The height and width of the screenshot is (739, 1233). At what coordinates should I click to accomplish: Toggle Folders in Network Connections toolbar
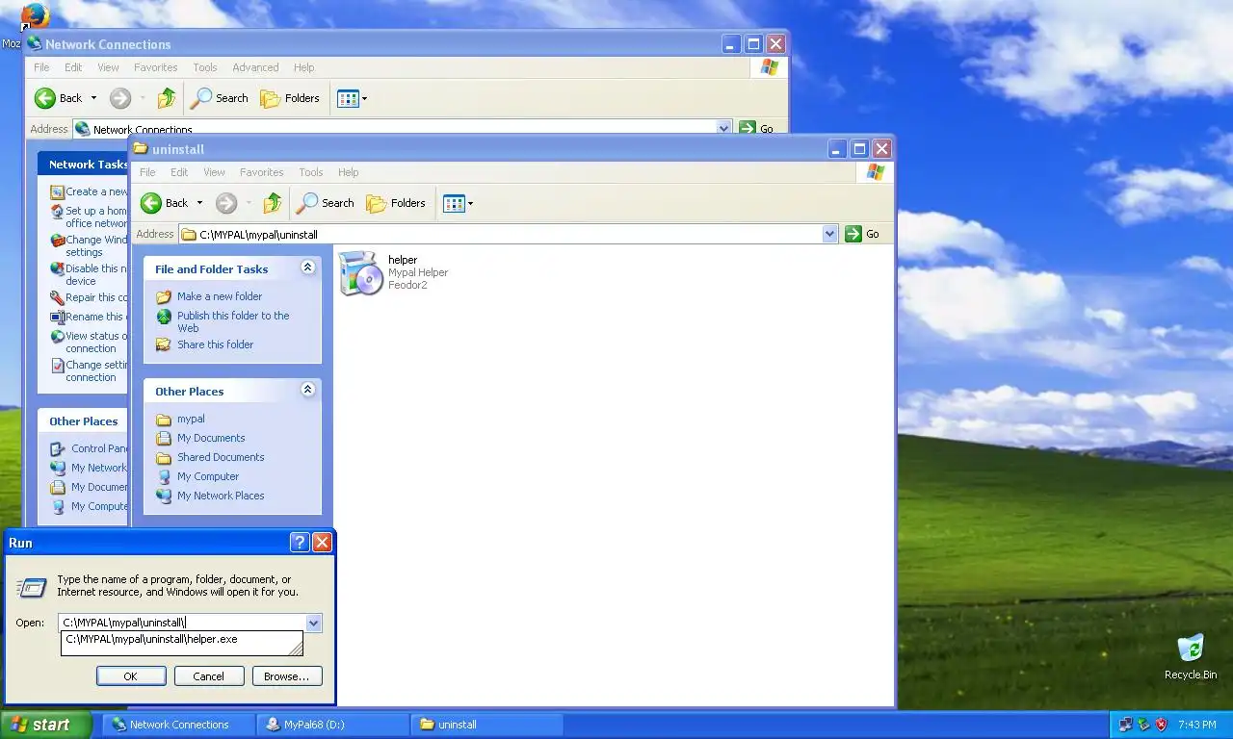point(290,98)
